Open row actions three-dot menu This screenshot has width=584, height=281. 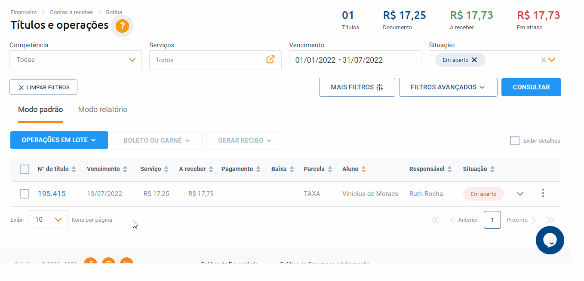click(x=543, y=193)
